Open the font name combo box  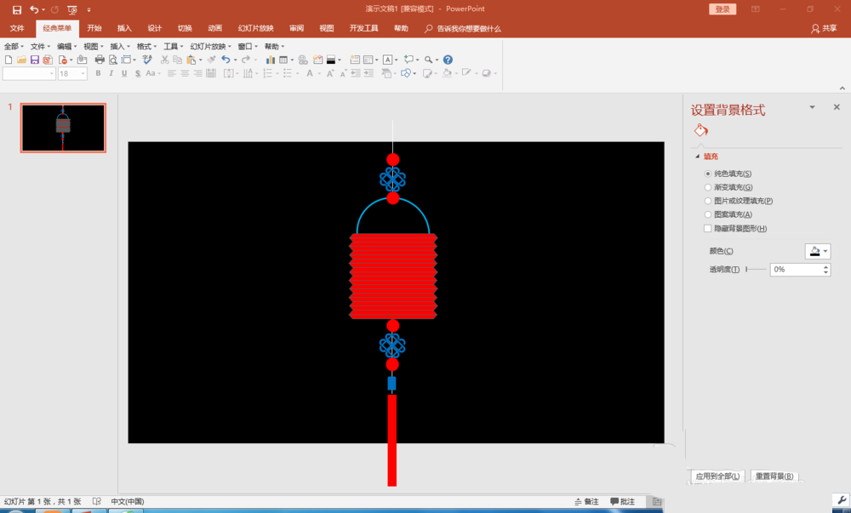coord(29,73)
